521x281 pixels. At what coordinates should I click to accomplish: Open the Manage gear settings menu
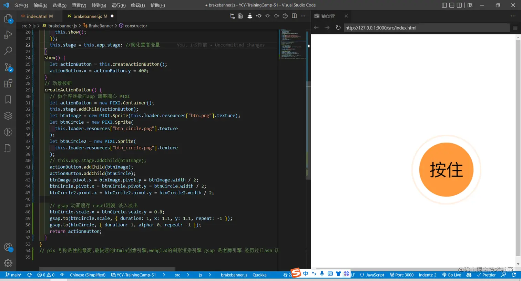tap(8, 263)
